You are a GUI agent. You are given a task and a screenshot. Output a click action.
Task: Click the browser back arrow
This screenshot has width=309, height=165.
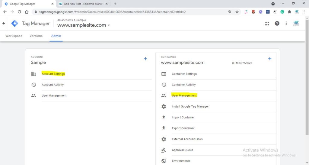click(5, 12)
